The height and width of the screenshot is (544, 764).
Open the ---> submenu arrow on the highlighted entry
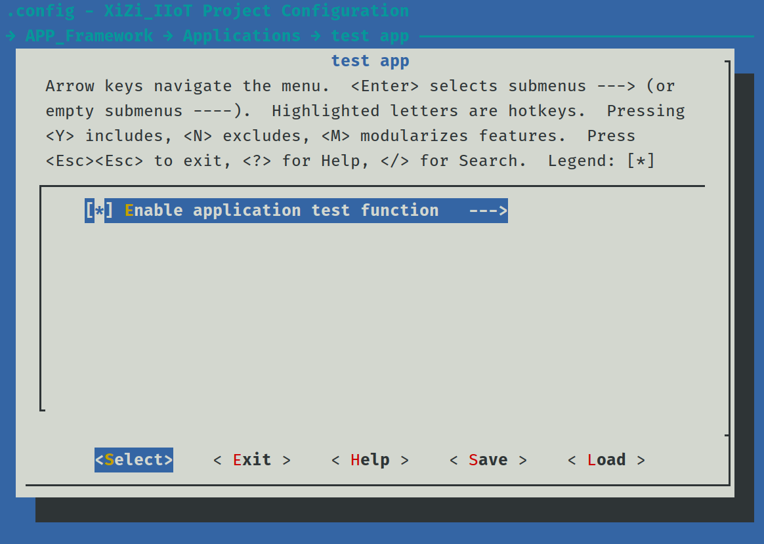click(488, 211)
